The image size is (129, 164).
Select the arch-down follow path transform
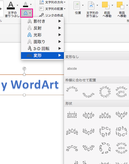tap(88, 95)
